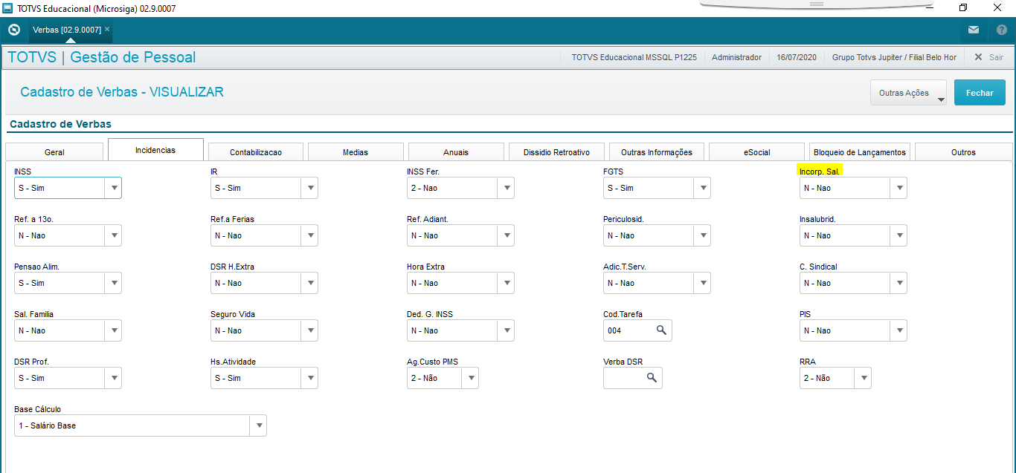Switch to the Geral tab

pos(54,151)
